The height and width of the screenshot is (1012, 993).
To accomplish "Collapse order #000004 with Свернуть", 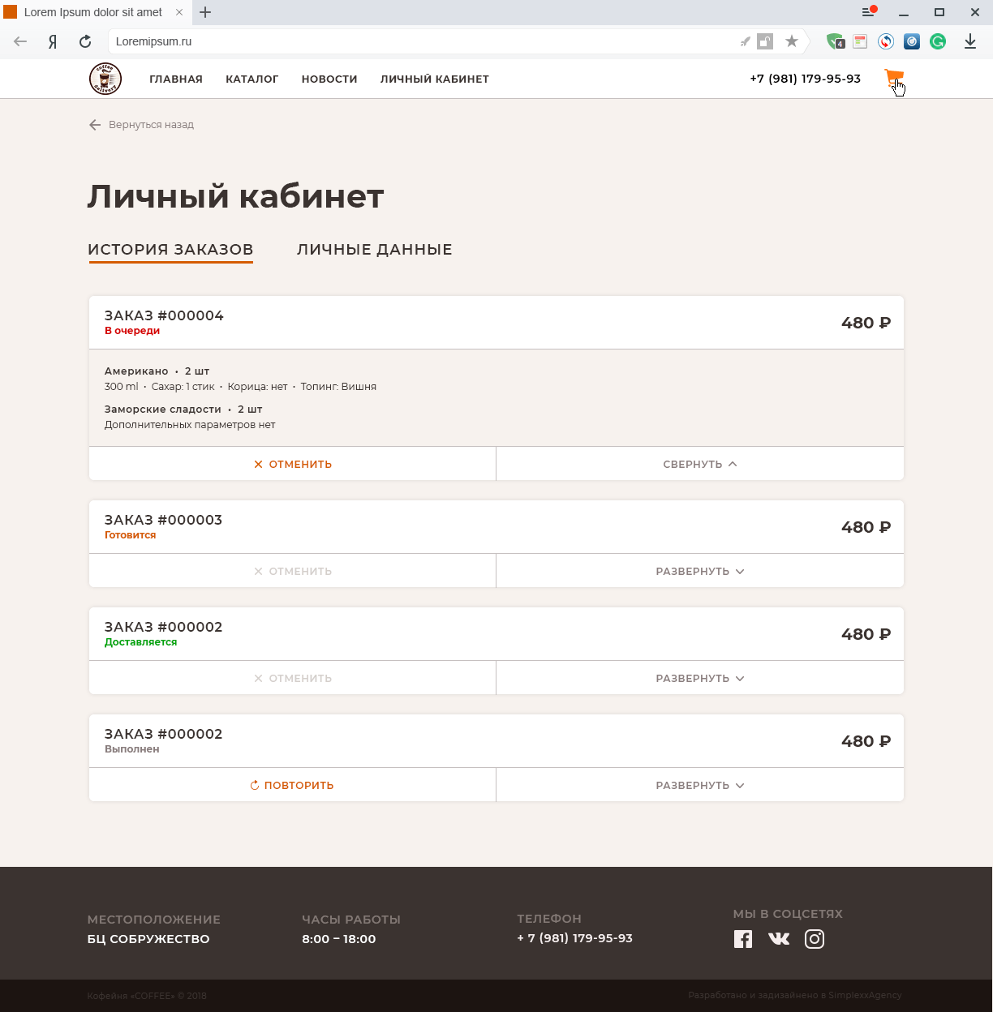I will (x=700, y=464).
